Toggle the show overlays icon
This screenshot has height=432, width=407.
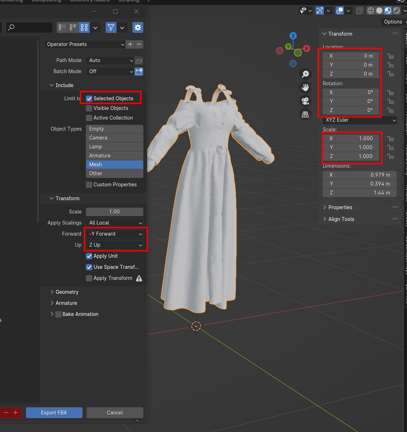point(340,11)
